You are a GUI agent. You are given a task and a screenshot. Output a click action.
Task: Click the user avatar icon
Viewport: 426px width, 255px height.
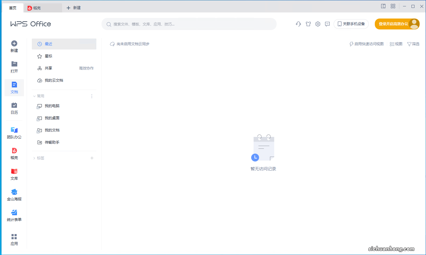click(414, 24)
